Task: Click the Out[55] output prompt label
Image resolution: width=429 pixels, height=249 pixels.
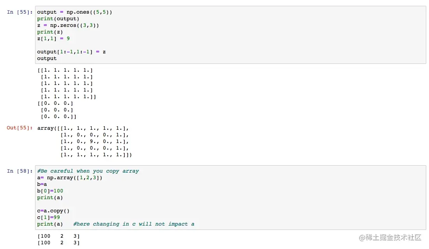Action: (x=20, y=128)
